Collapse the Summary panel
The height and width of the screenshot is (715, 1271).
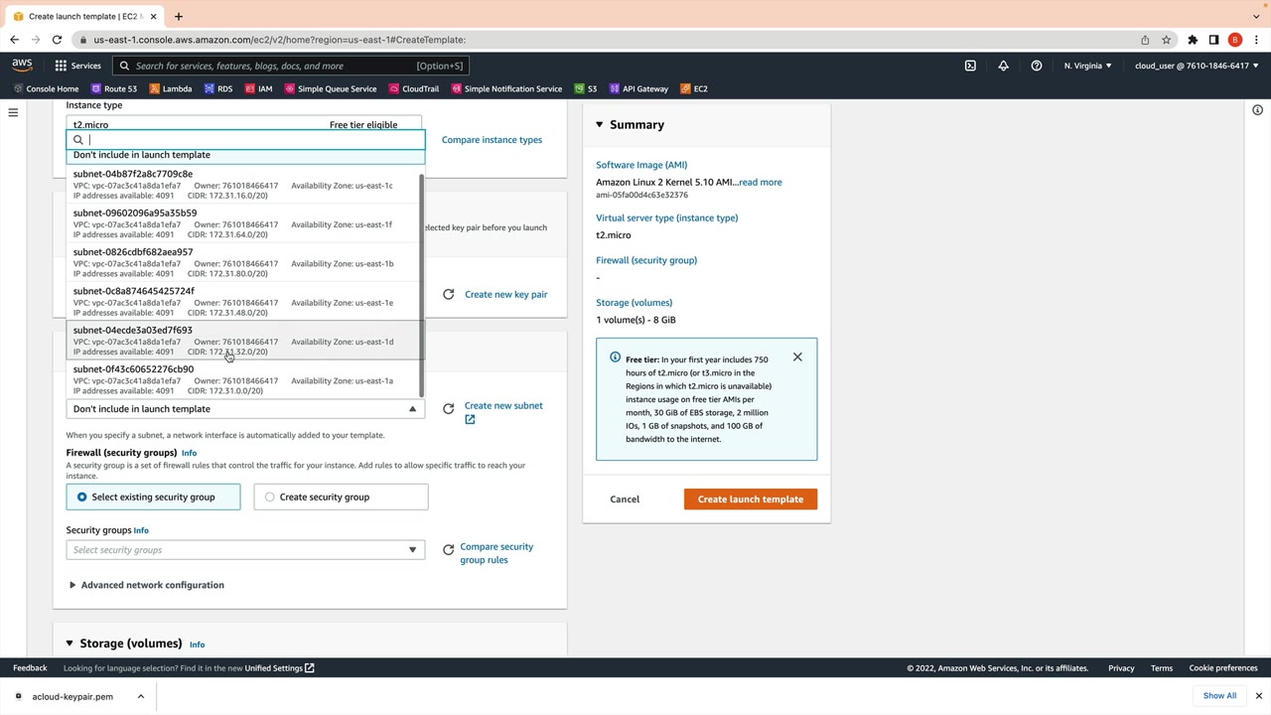[600, 124]
